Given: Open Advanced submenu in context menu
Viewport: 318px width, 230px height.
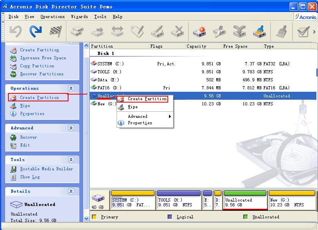Looking at the screenshot, I should 145,116.
